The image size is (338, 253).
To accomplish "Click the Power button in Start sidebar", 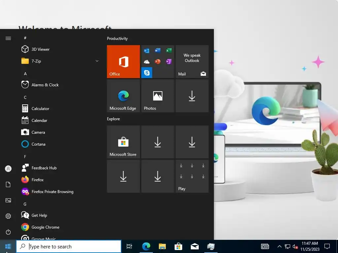I will pos(8,232).
